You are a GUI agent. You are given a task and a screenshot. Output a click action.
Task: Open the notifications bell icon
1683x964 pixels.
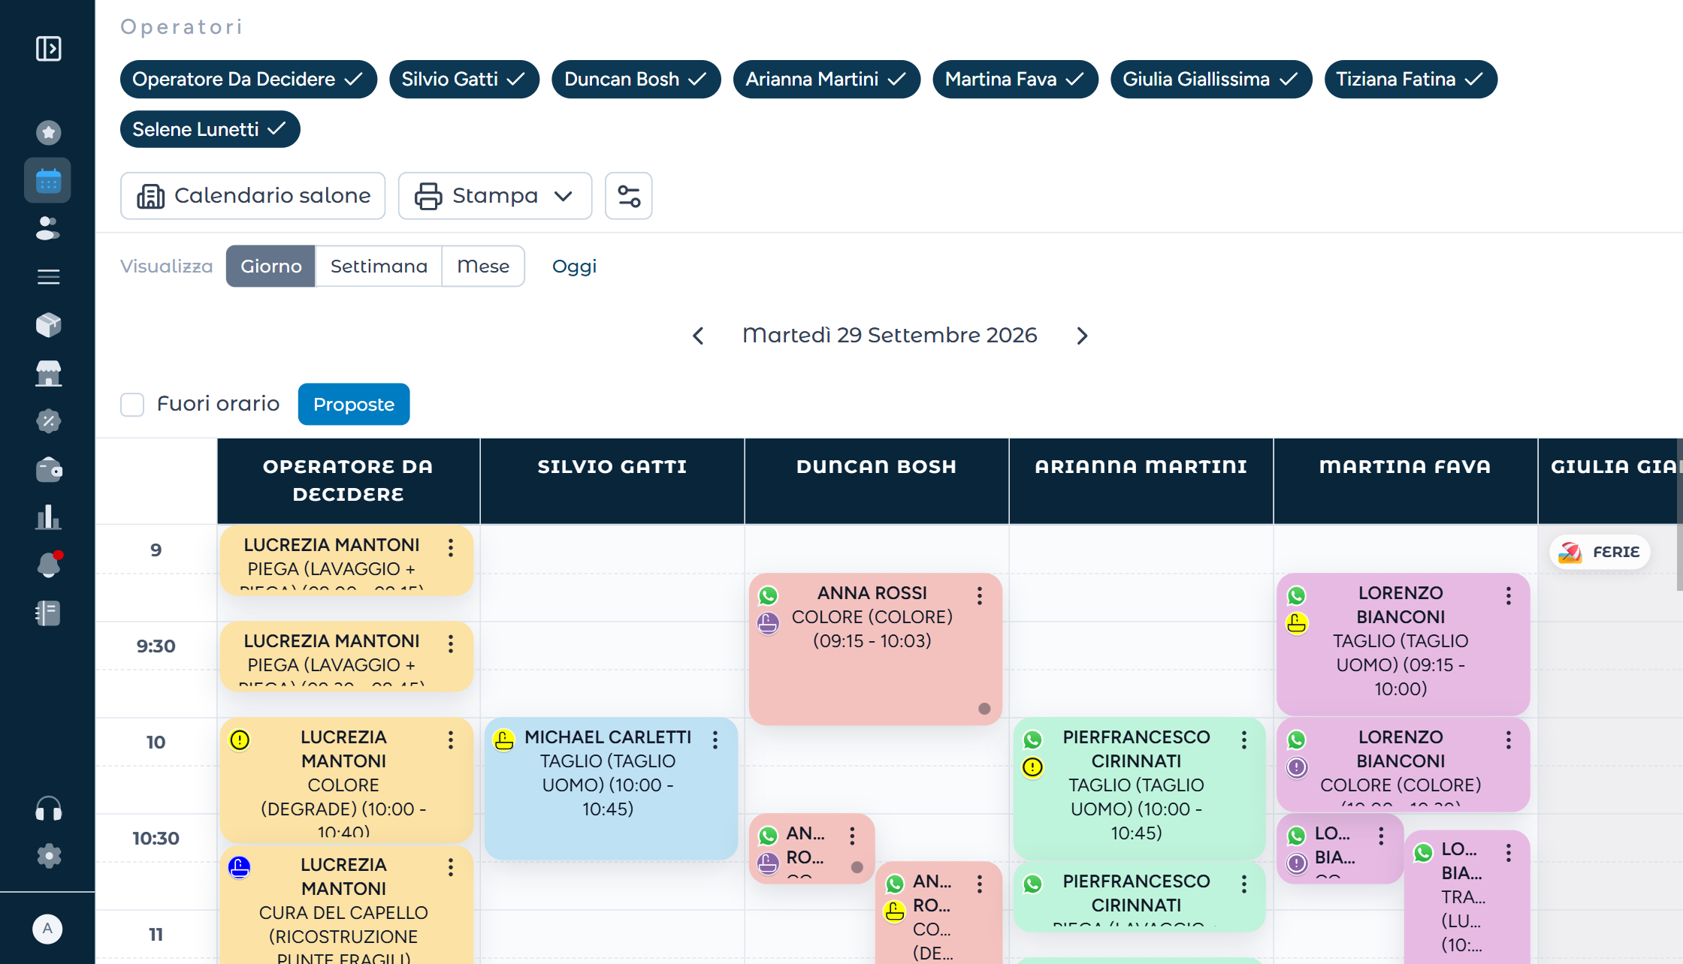pos(48,565)
